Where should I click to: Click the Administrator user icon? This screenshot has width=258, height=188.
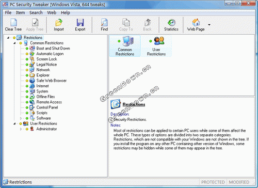(x=32, y=129)
